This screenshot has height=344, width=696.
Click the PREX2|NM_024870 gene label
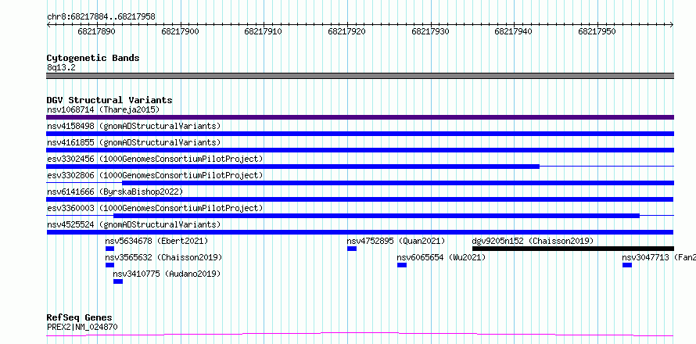82,327
